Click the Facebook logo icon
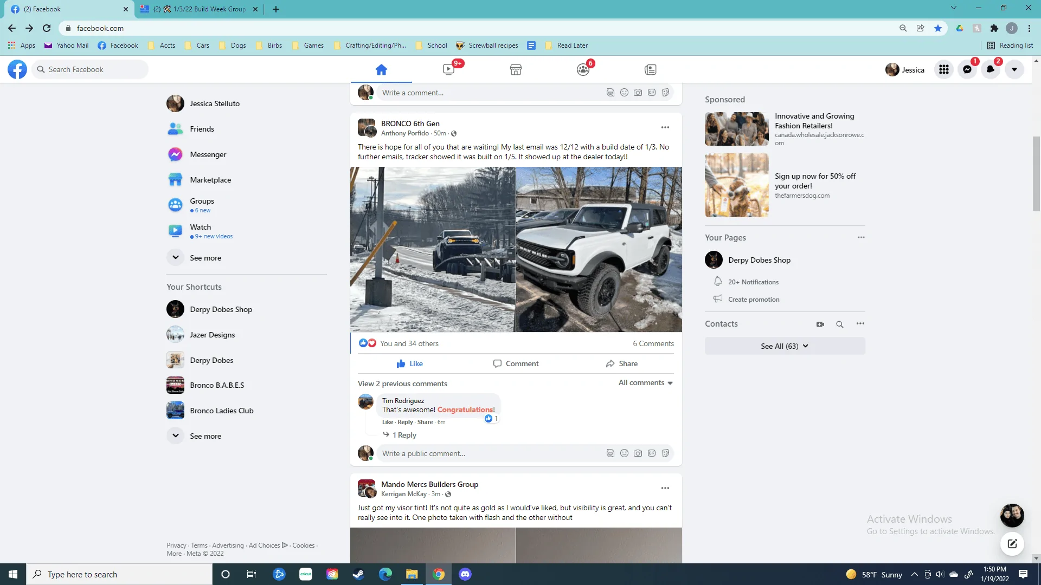 point(17,69)
